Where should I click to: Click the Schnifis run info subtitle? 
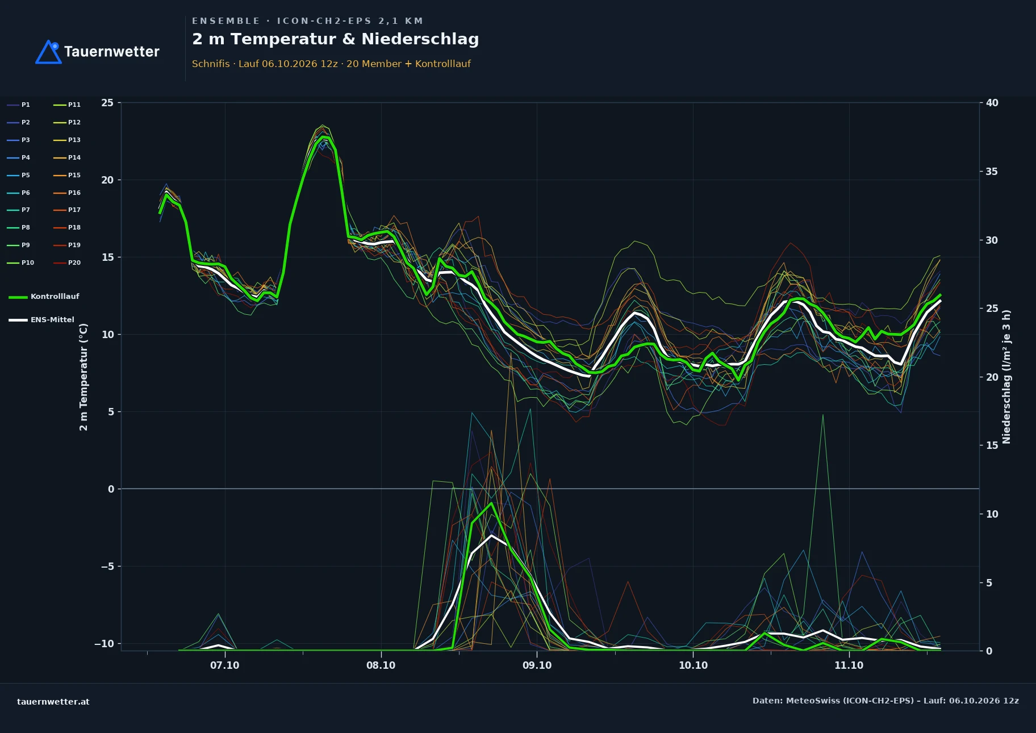[x=331, y=64]
